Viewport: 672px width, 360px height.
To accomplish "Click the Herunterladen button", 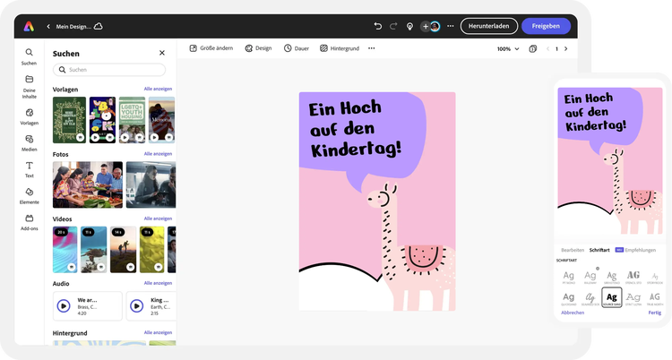I will [x=489, y=26].
